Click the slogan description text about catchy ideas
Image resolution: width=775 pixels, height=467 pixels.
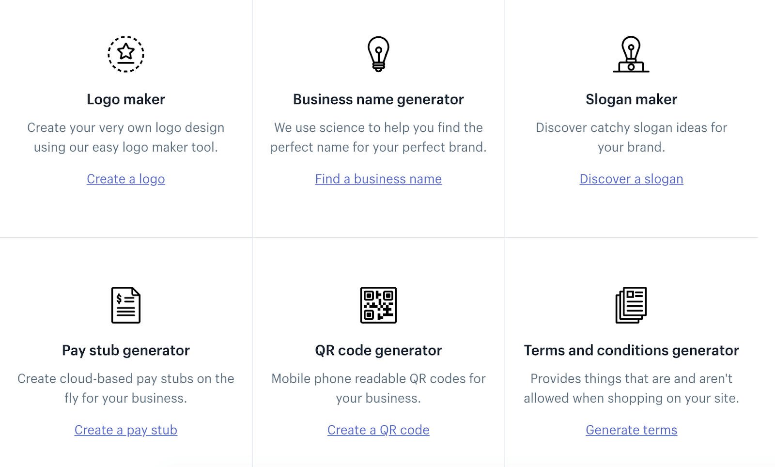[631, 137]
